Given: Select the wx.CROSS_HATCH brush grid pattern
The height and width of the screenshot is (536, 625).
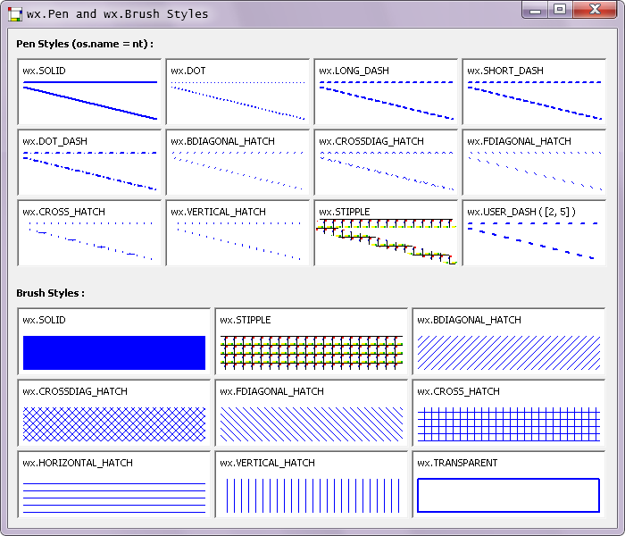Looking at the screenshot, I should click(509, 423).
